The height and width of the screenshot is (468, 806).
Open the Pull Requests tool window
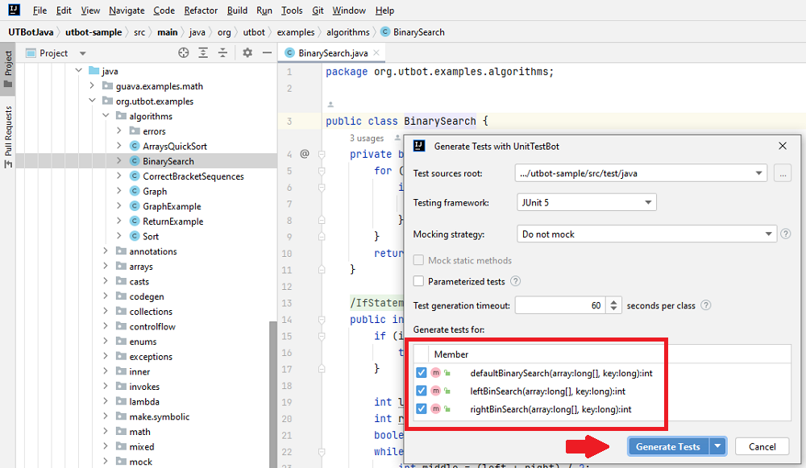coord(8,135)
